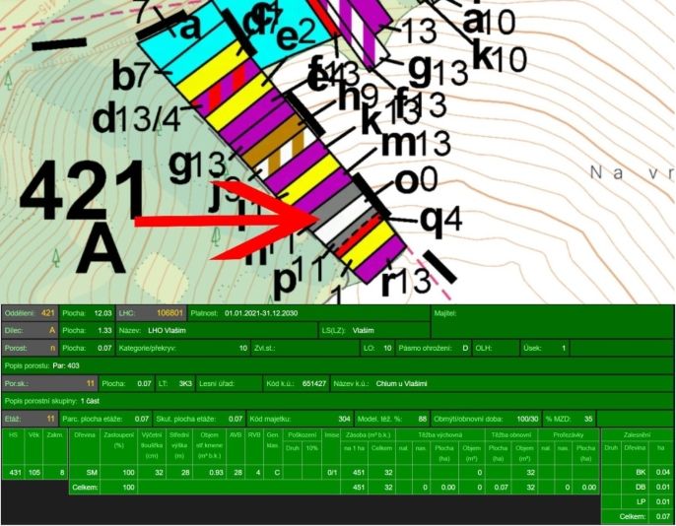Click the HS value 431
Viewport: 676px width, 526px height.
click(x=15, y=472)
